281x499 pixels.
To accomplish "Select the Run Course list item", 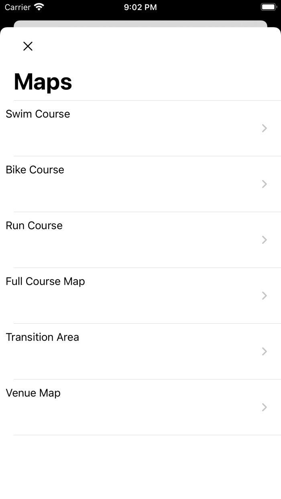I will point(34,225).
